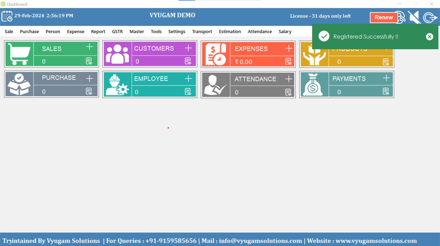
Task: Dismiss the Registered Successfully notification
Action: (430, 37)
